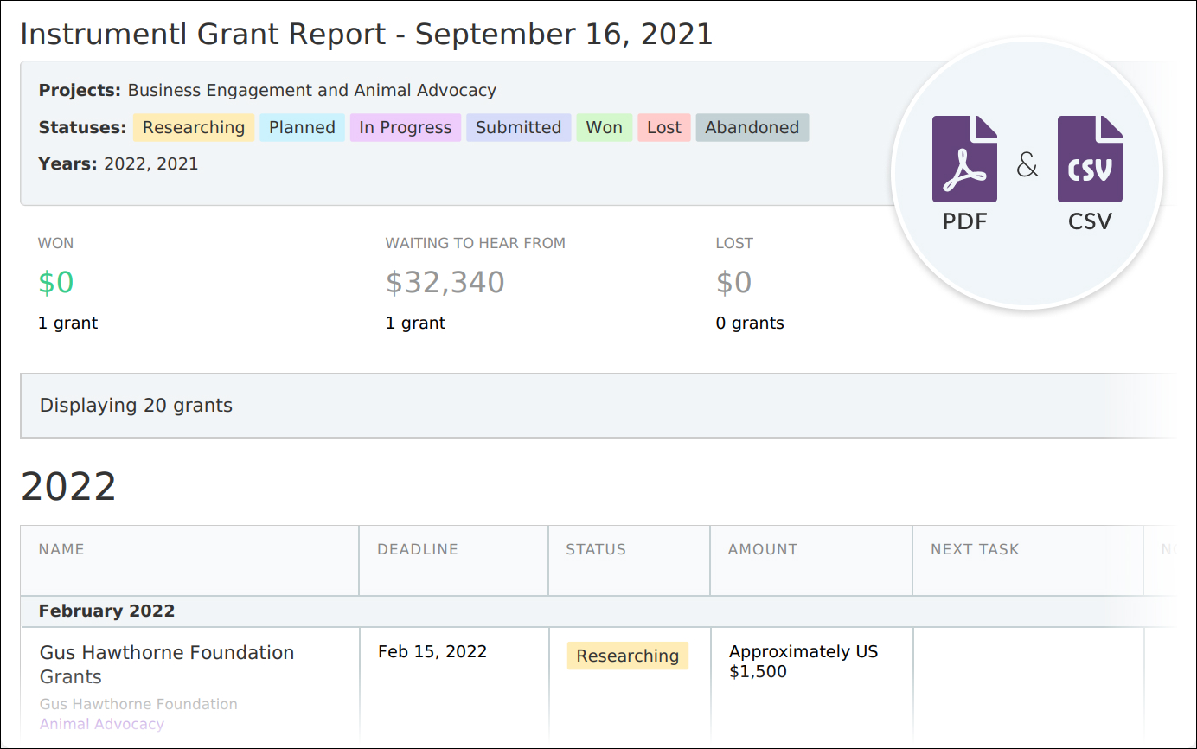
Task: Click Gus Hawthorne Foundation funder name
Action: pyautogui.click(x=138, y=704)
